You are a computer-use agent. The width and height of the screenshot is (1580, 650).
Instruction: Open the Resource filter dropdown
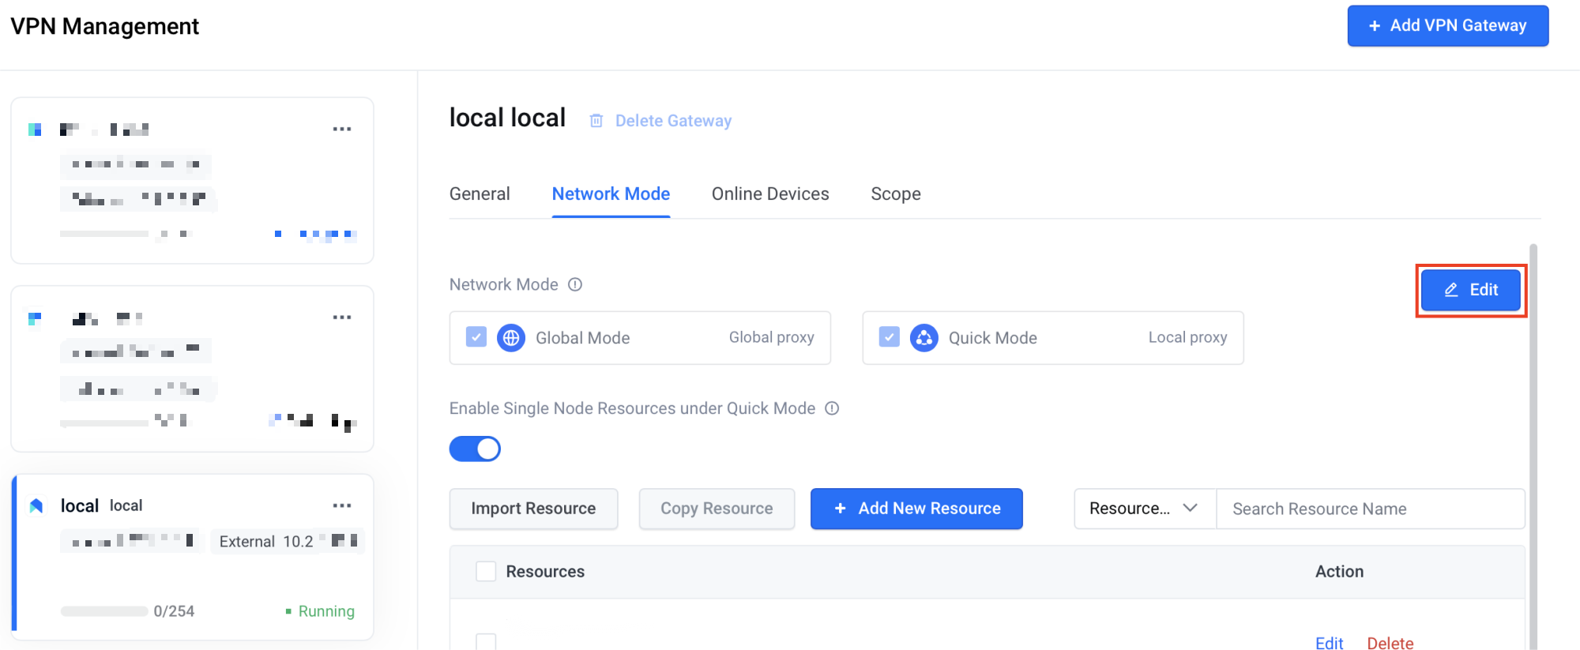pyautogui.click(x=1145, y=509)
